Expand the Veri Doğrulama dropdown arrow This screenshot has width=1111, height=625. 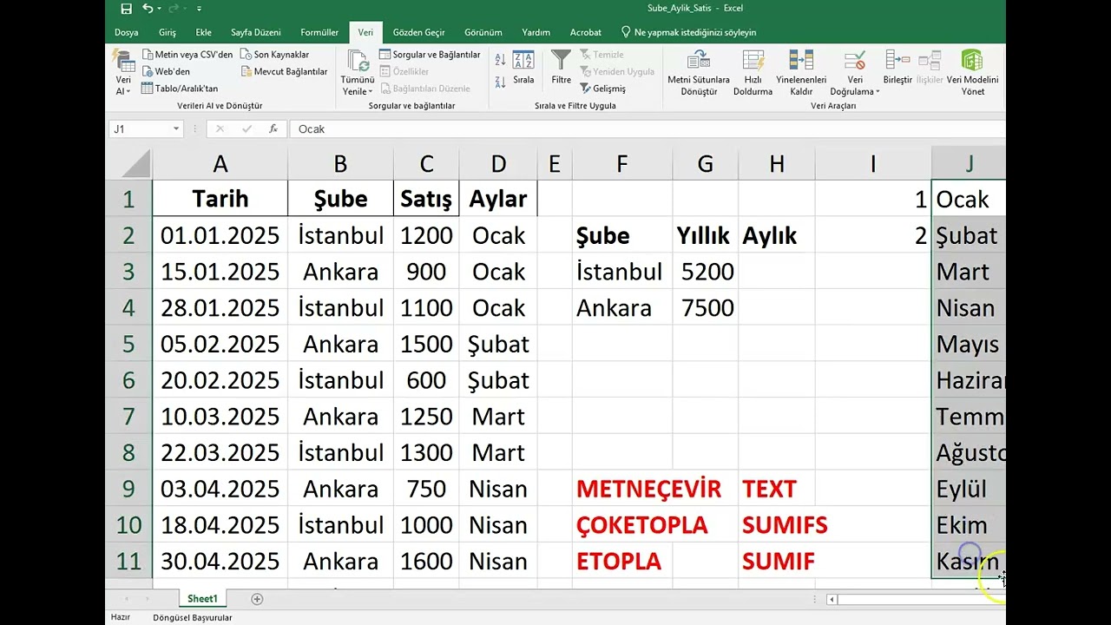point(878,92)
